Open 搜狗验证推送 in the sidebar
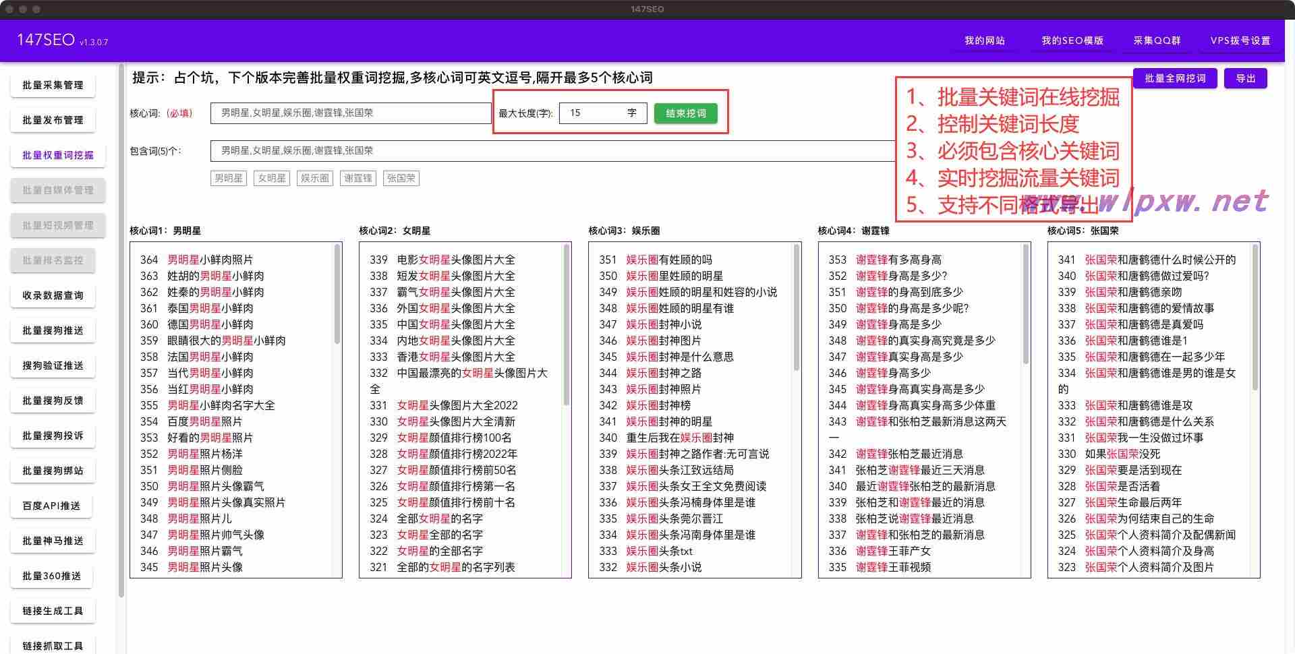 pyautogui.click(x=53, y=365)
